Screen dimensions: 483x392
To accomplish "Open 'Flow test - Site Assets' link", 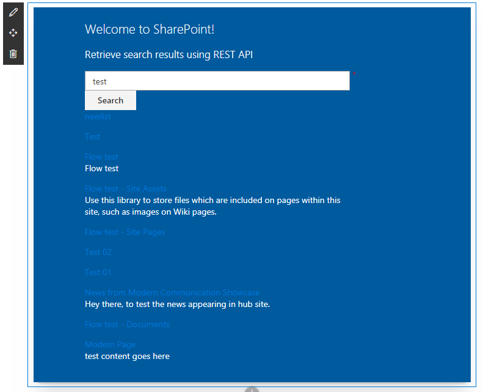I will (125, 189).
